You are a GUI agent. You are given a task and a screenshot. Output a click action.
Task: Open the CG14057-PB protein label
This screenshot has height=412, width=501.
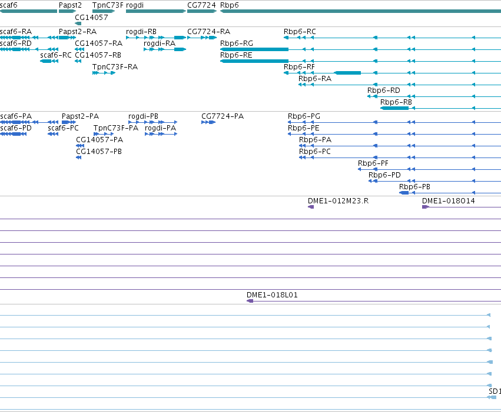point(99,152)
